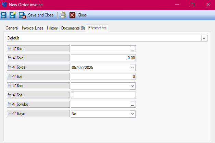This screenshot has height=143, width=215.
Task: Click the fm-416oid amount field
Action: pyautogui.click(x=103, y=58)
